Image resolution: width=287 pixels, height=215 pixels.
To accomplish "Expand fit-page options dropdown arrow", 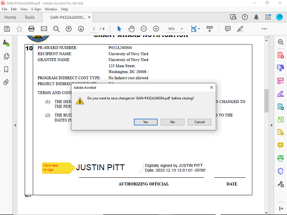I will tap(199, 29).
